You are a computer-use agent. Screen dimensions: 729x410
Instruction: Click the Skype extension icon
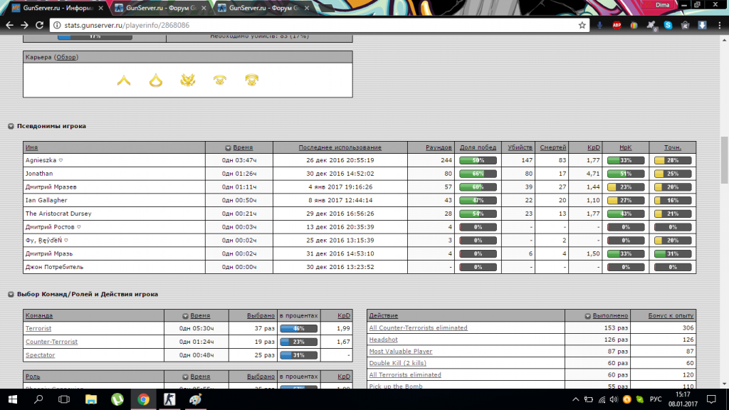tap(668, 25)
